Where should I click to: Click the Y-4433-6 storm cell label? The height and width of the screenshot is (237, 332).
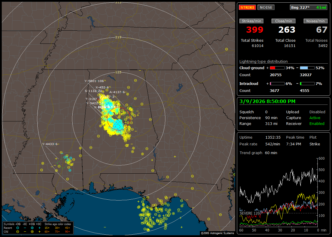click(50, 144)
